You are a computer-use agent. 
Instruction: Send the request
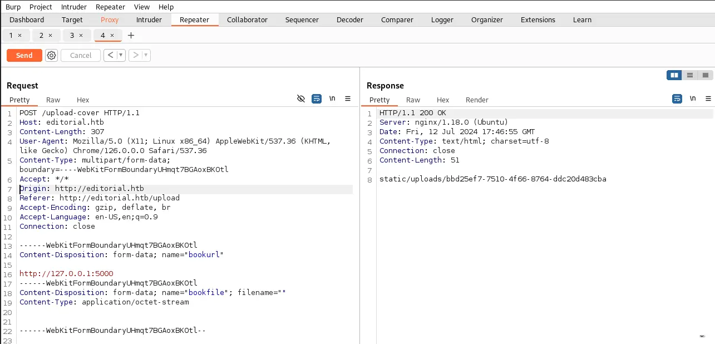tap(24, 55)
